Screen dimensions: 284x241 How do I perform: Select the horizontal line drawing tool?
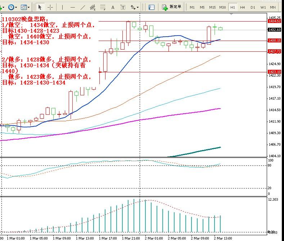tap(73, 7)
